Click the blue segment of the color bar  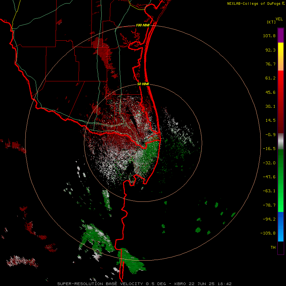[x=281, y=227]
